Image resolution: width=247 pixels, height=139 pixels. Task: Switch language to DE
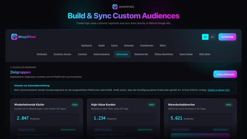[x=205, y=37]
